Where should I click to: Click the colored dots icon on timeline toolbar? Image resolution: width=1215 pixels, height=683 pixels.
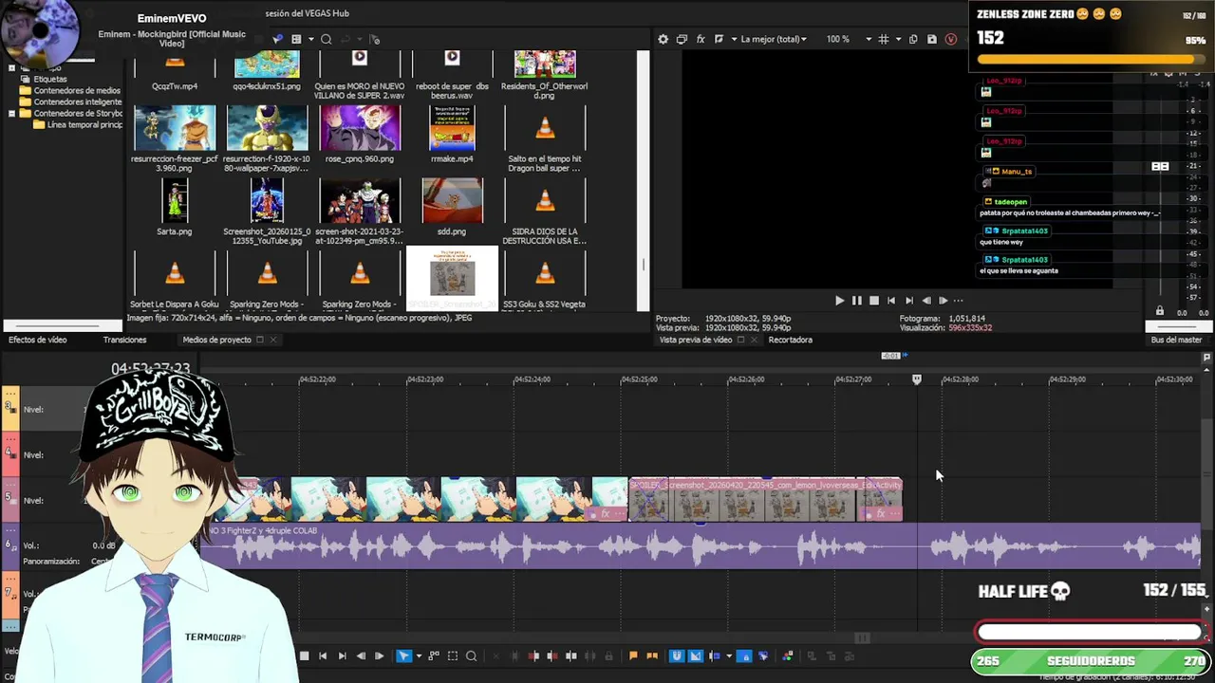(x=788, y=655)
